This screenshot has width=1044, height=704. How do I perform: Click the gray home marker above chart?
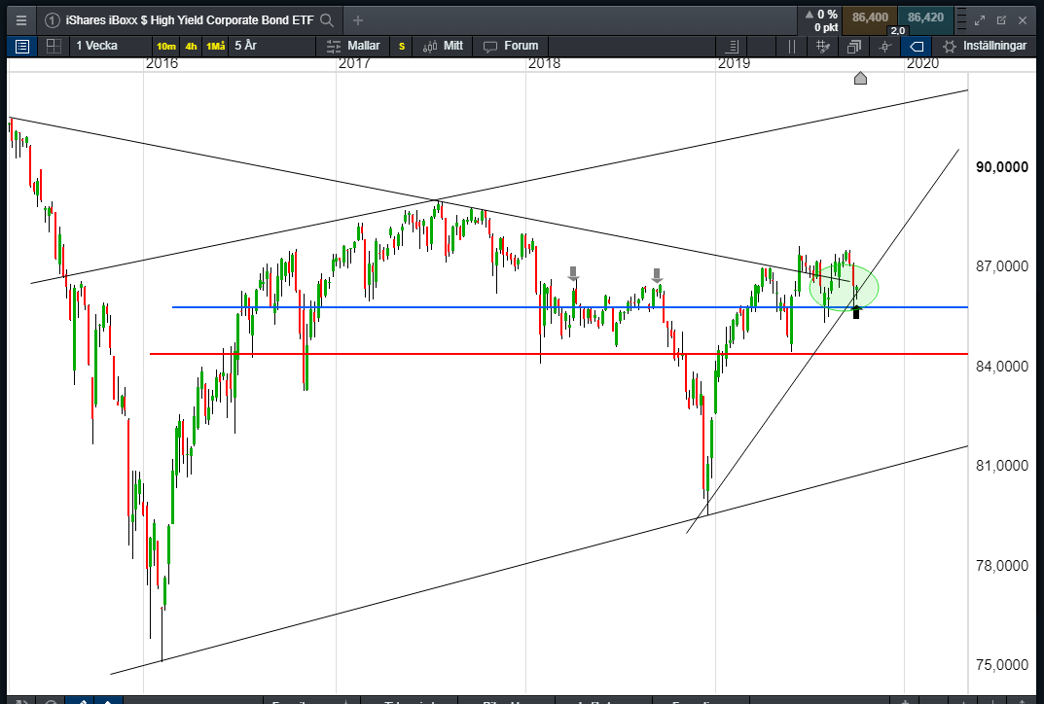point(860,79)
